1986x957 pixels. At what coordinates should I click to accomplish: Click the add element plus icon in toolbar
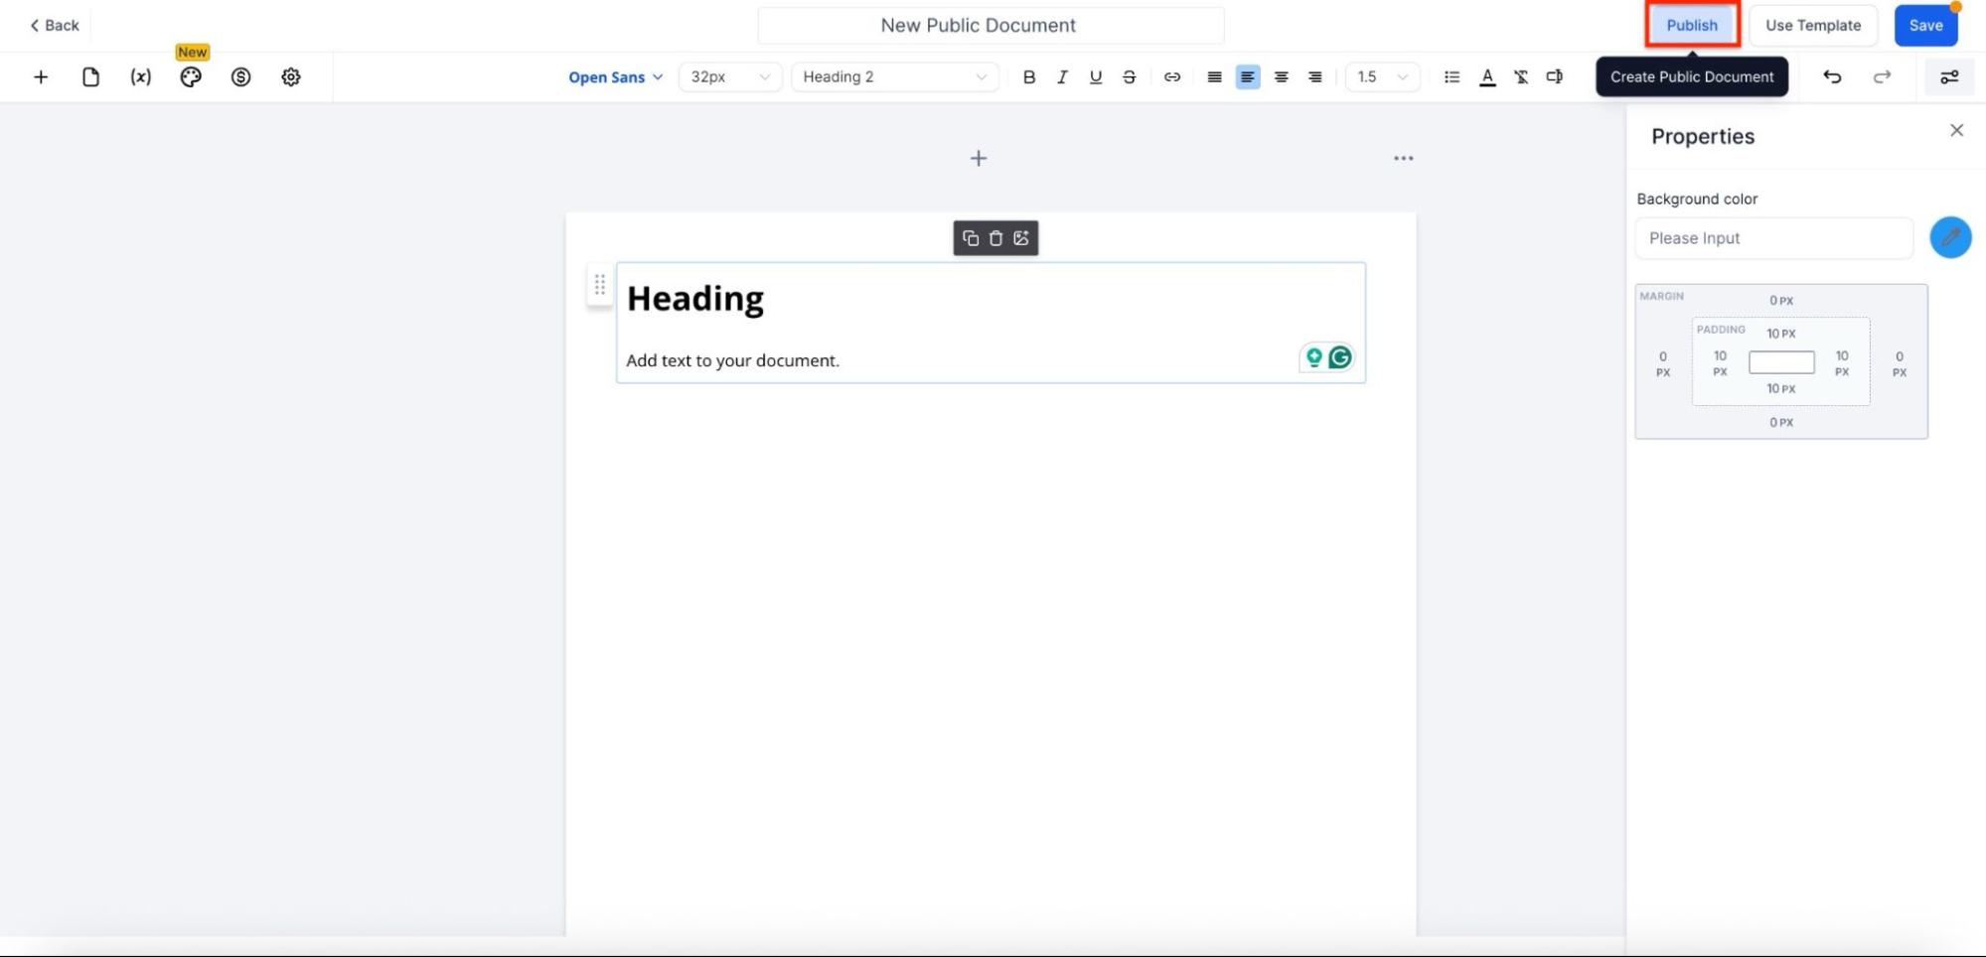pyautogui.click(x=41, y=77)
